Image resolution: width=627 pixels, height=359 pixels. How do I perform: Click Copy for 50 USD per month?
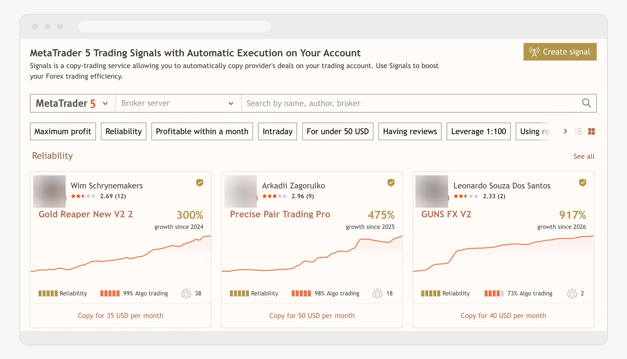(312, 316)
